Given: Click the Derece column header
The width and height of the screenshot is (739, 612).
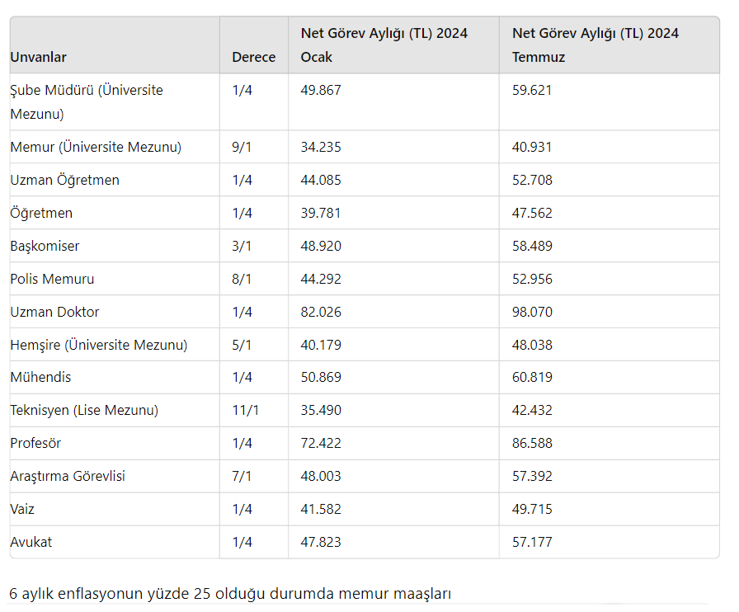Looking at the screenshot, I should pyautogui.click(x=253, y=57).
